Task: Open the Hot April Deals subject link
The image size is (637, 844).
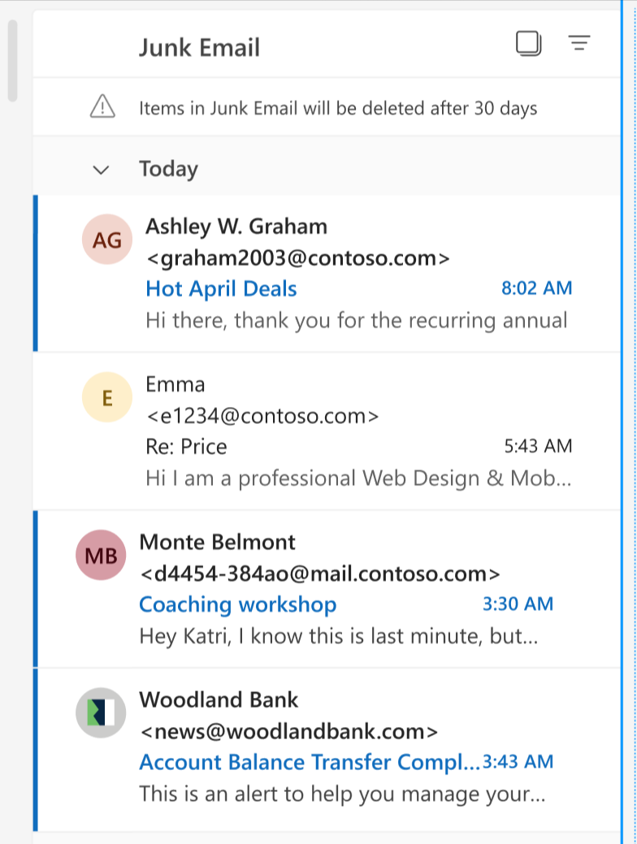Action: click(221, 288)
